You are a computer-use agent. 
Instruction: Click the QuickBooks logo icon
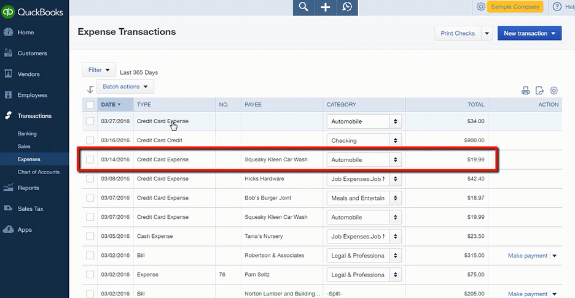[x=8, y=12]
